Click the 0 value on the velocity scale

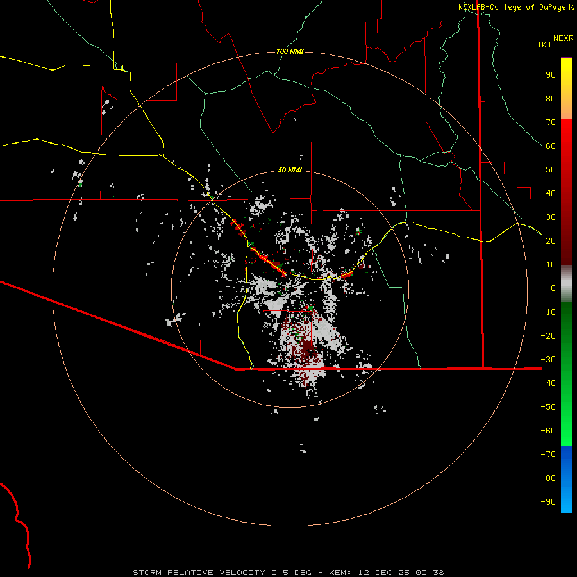[x=553, y=288]
